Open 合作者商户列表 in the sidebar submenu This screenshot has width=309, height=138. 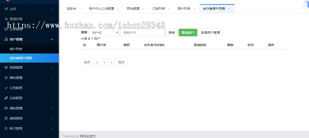30,58
